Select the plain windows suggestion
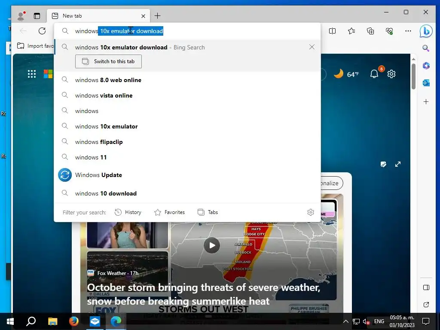 187,111
